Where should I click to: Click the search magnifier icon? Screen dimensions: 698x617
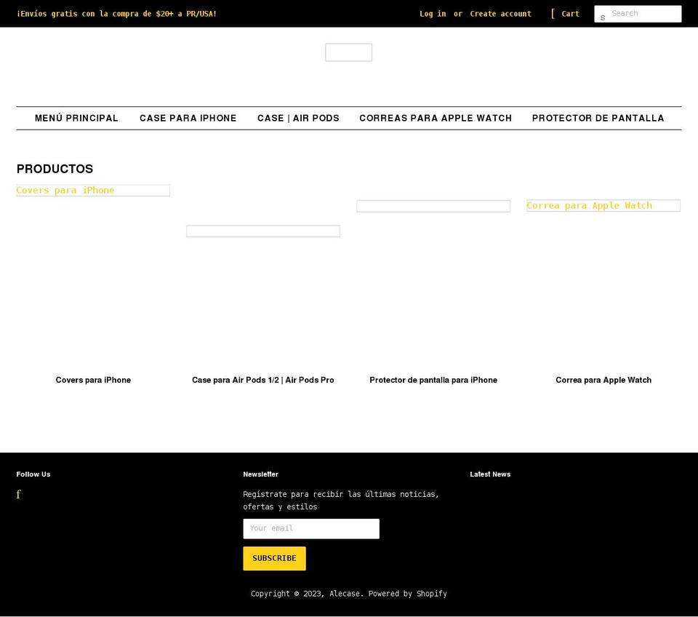(x=603, y=15)
